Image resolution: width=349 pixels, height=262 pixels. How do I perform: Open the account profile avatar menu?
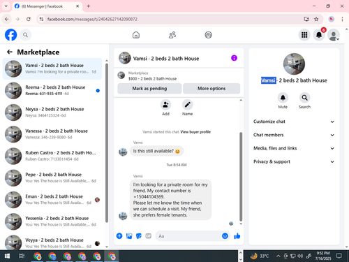coord(334,35)
